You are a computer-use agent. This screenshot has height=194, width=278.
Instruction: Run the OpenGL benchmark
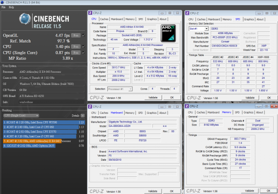tap(76, 36)
